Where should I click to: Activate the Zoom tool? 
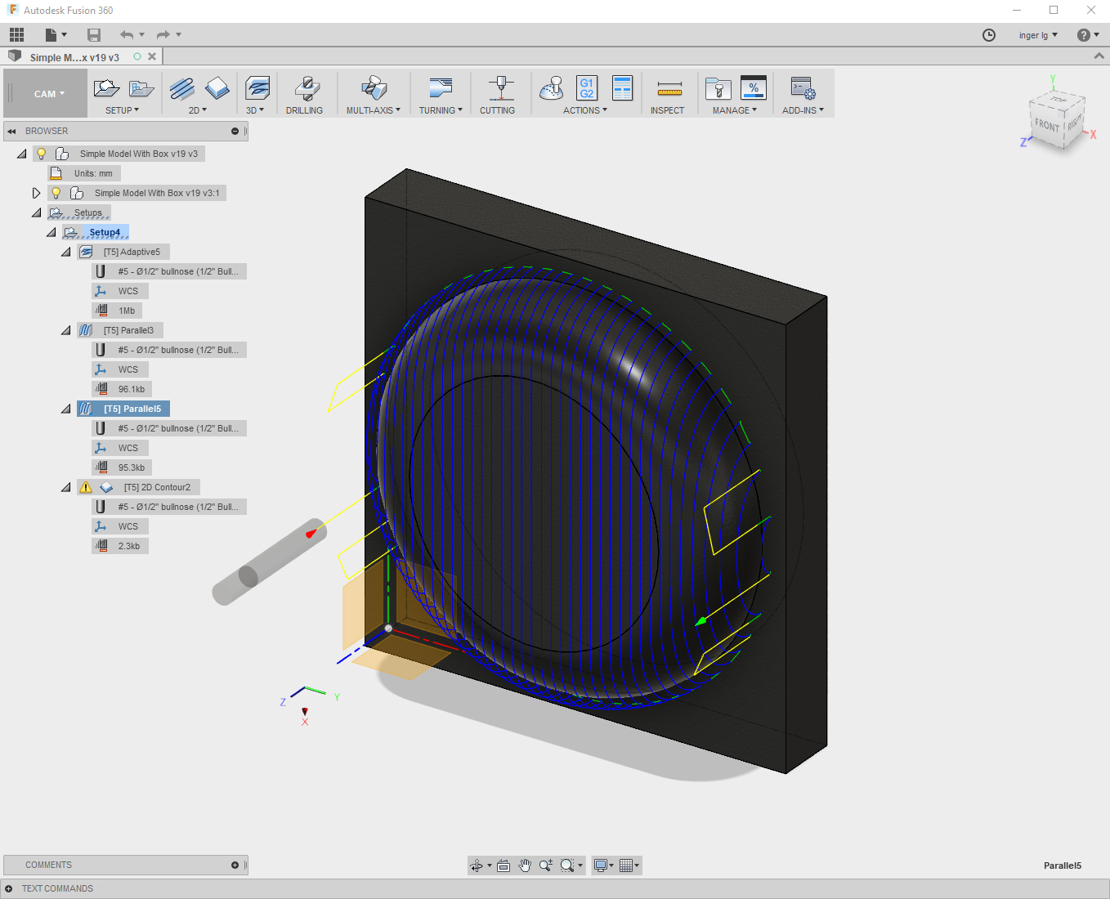click(545, 865)
